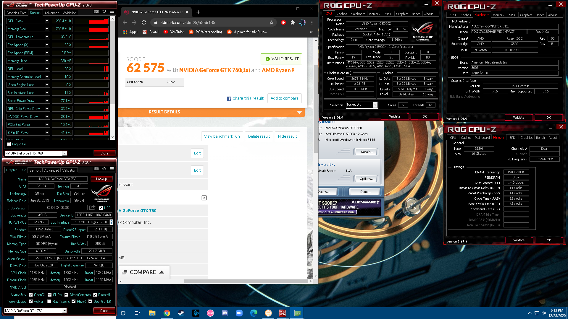This screenshot has width=568, height=319.
Task: Open new tab in Chrome
Action: tap(198, 12)
